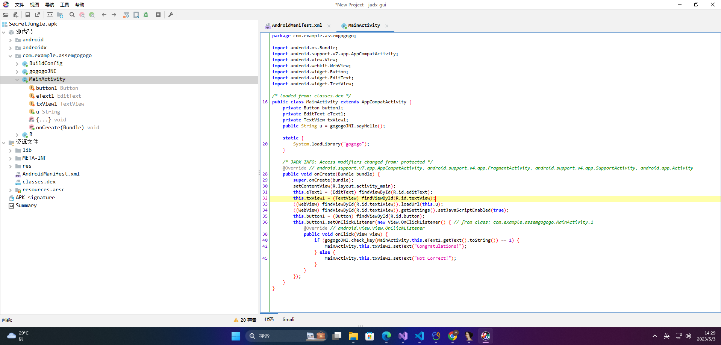Go forward with right arrow icon

click(x=114, y=15)
